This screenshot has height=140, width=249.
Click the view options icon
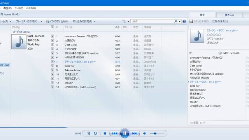click(124, 21)
